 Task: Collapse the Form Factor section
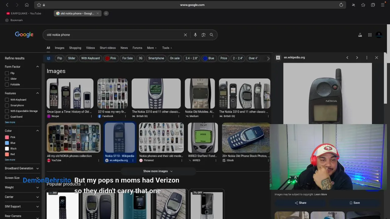click(37, 67)
